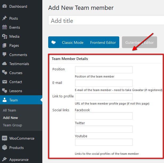Open the Appearance paintbrush icon

click(5, 159)
